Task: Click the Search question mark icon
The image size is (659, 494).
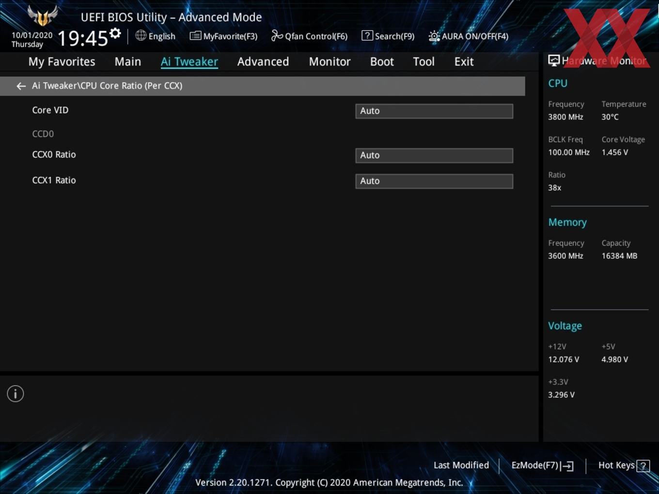Action: point(367,35)
